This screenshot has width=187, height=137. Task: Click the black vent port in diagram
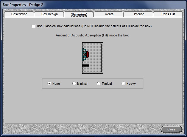click(86, 64)
